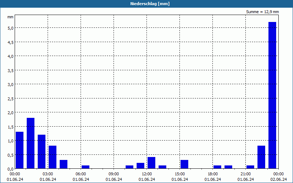Select the 0,4 mm bar just after 12:00
The width and height of the screenshot is (293, 183).
151,163
